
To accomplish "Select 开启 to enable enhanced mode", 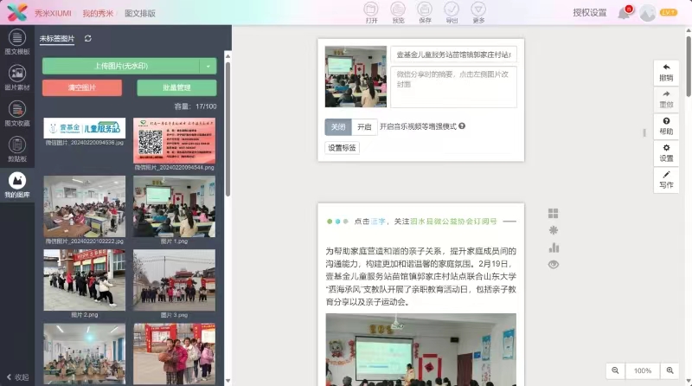I will (364, 126).
